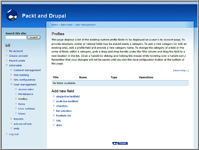199x150 pixels.
Task: Go to Home in the breadcrumb
Action: pyautogui.click(x=55, y=25)
